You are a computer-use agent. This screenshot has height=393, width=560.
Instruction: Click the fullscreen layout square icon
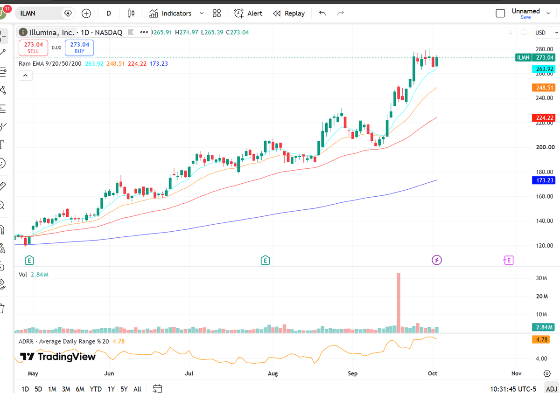click(500, 14)
